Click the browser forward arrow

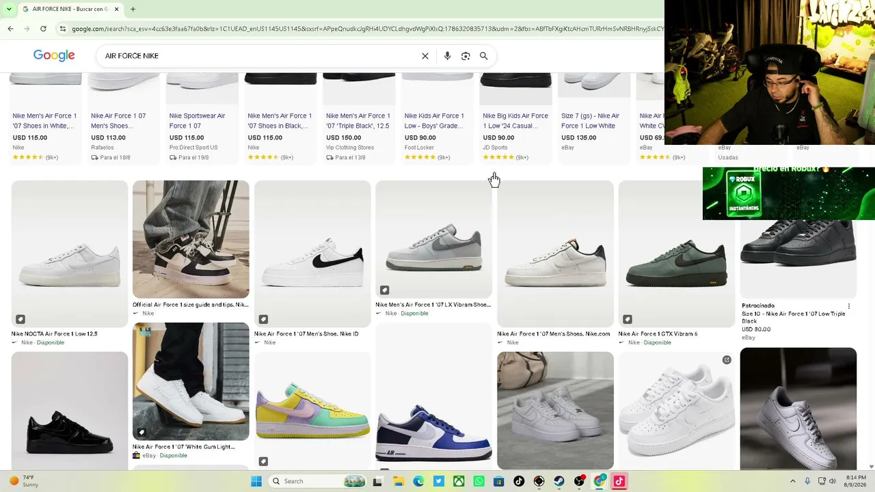coord(27,29)
